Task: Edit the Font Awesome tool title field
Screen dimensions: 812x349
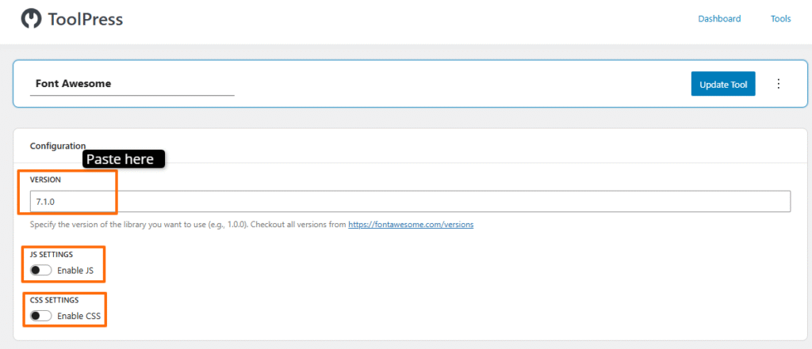Action: click(132, 83)
